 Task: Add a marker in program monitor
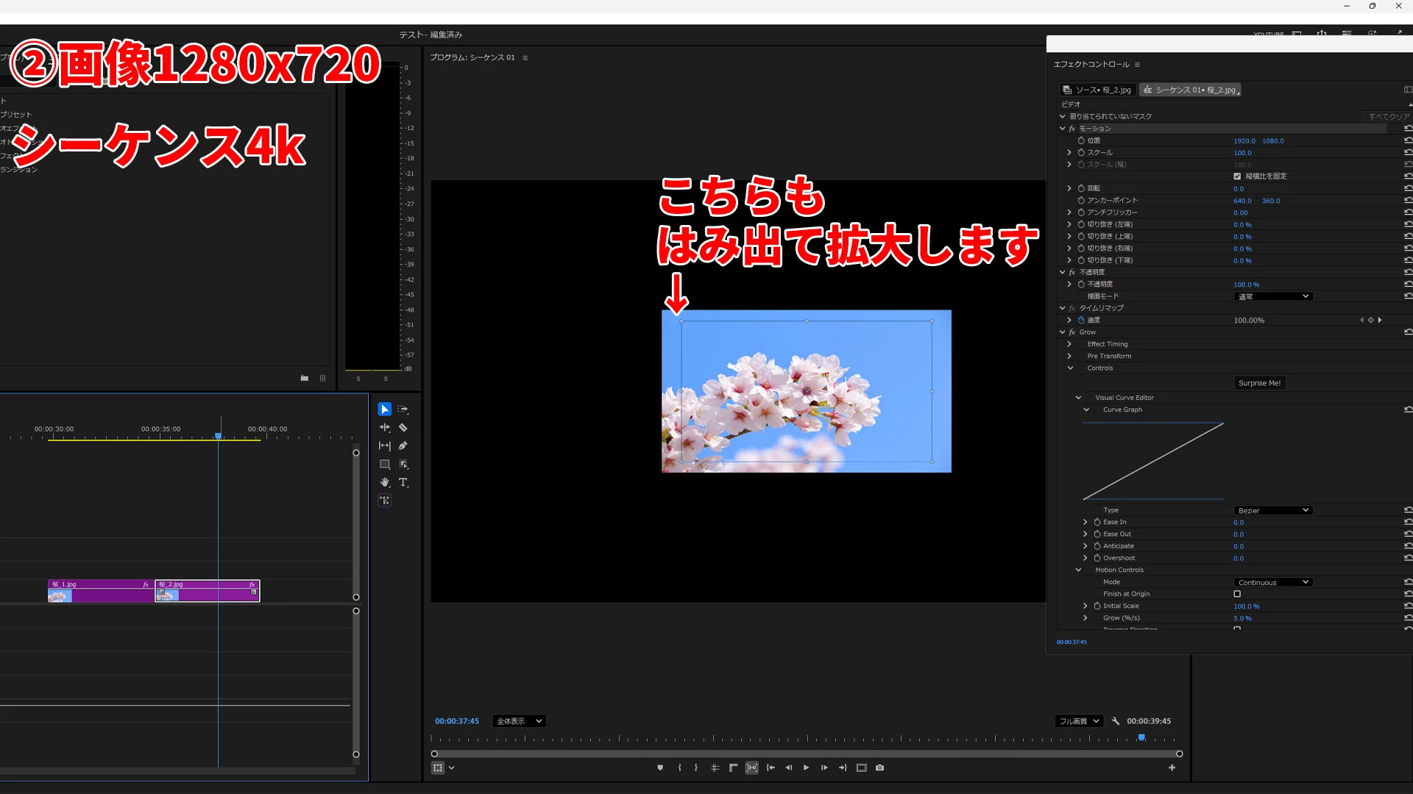click(x=660, y=768)
